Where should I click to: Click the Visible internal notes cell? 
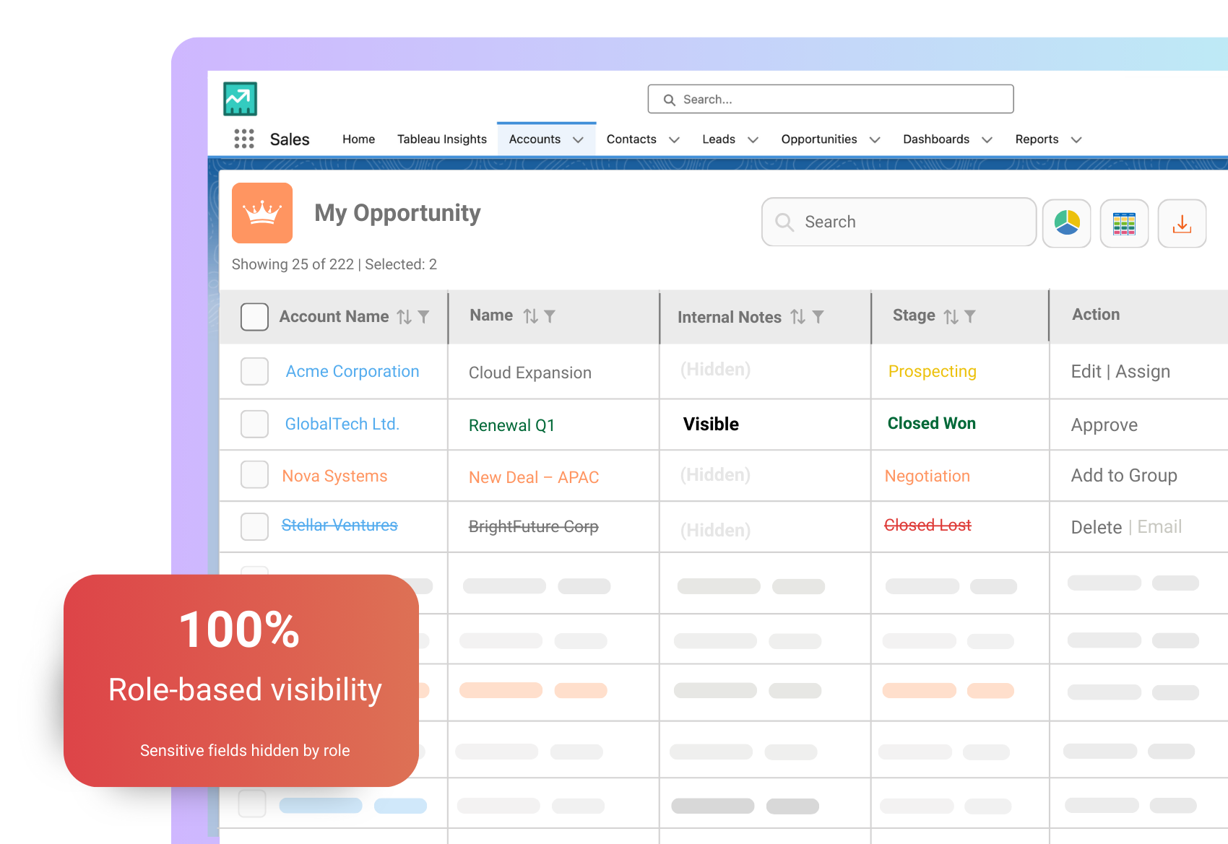pos(711,424)
